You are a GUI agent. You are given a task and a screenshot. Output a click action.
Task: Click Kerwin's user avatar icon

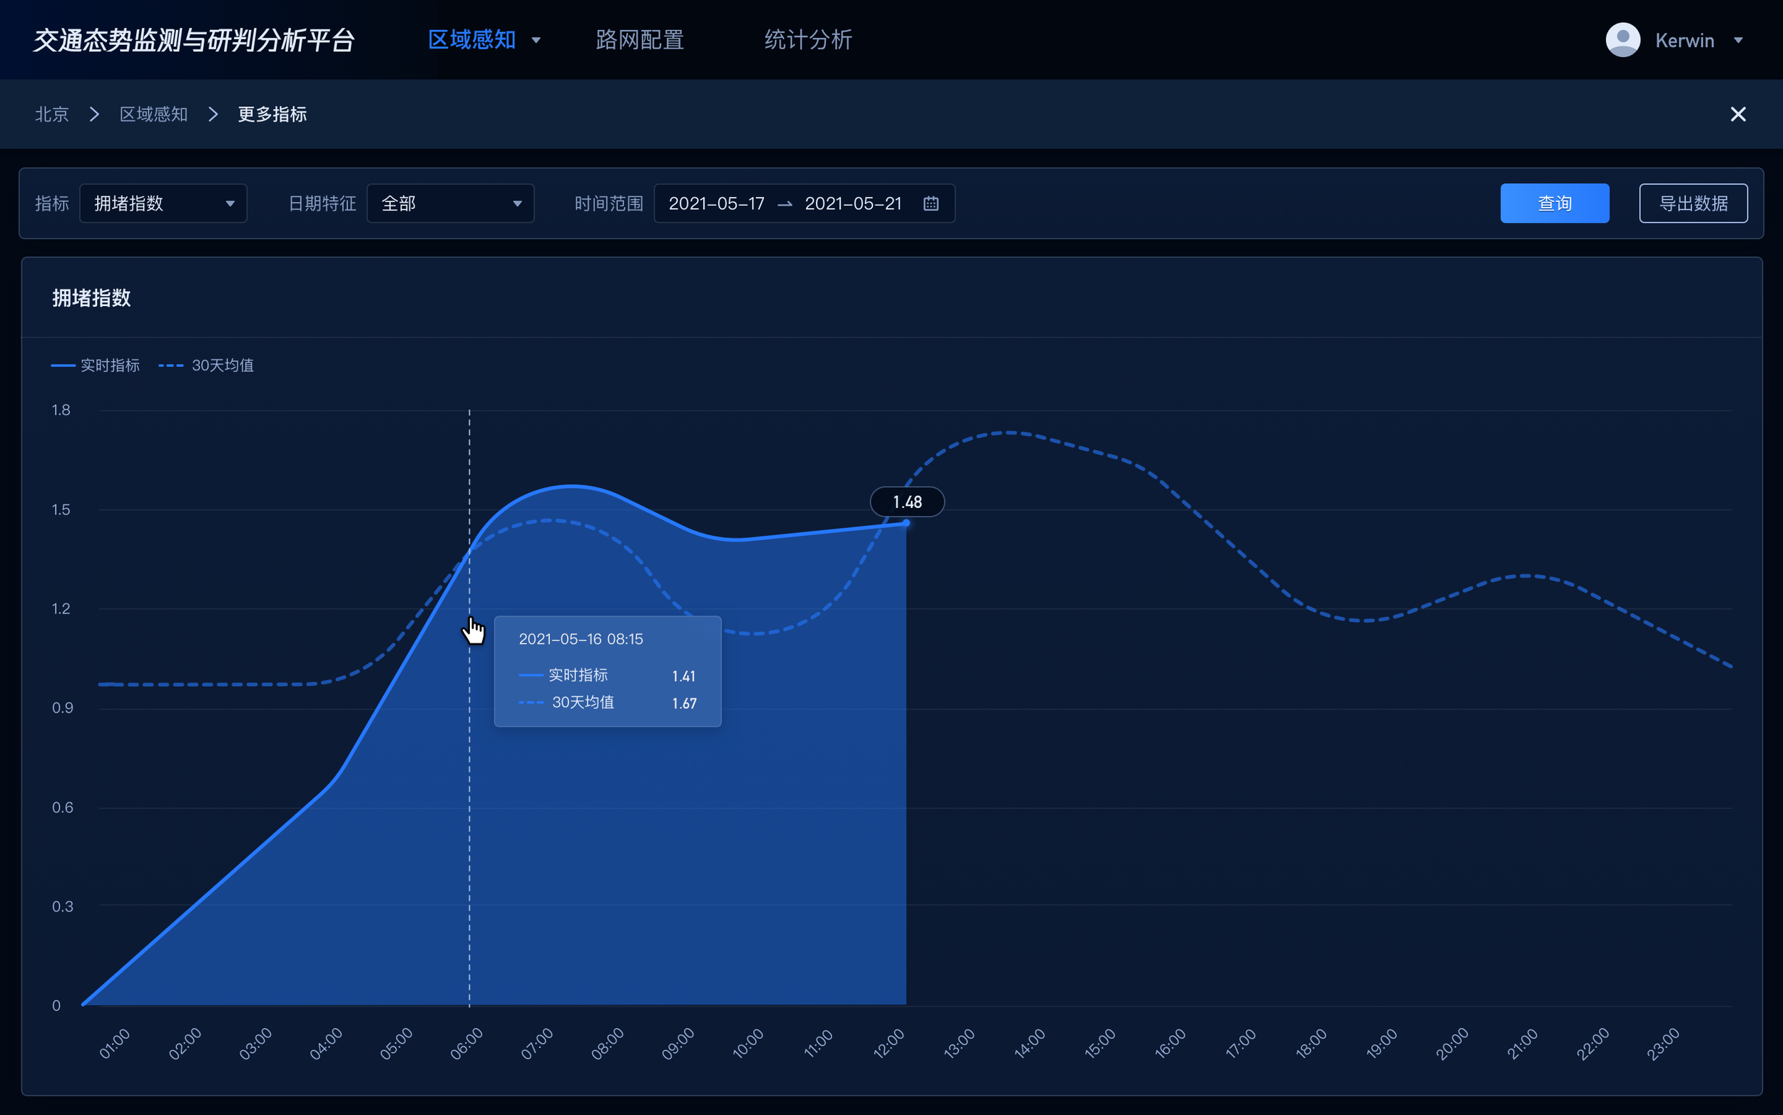[x=1623, y=40]
